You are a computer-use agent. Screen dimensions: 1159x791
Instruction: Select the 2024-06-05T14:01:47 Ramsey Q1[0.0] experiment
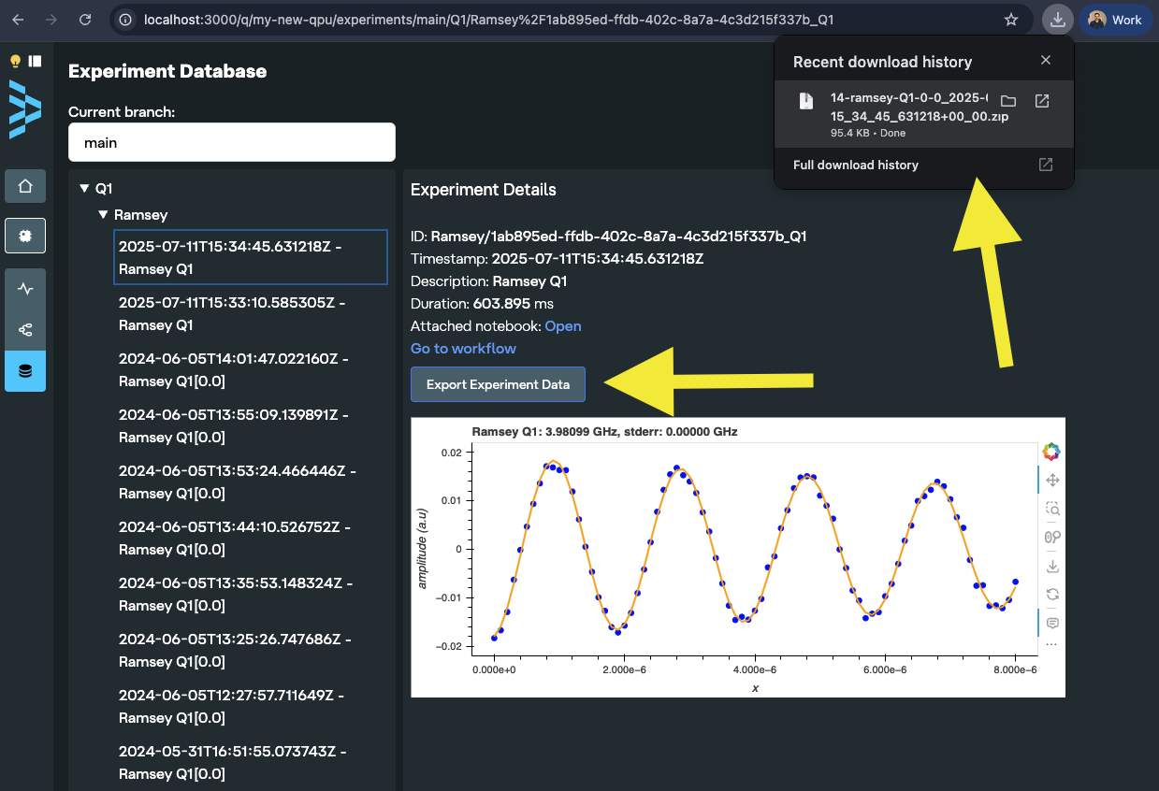(x=234, y=370)
